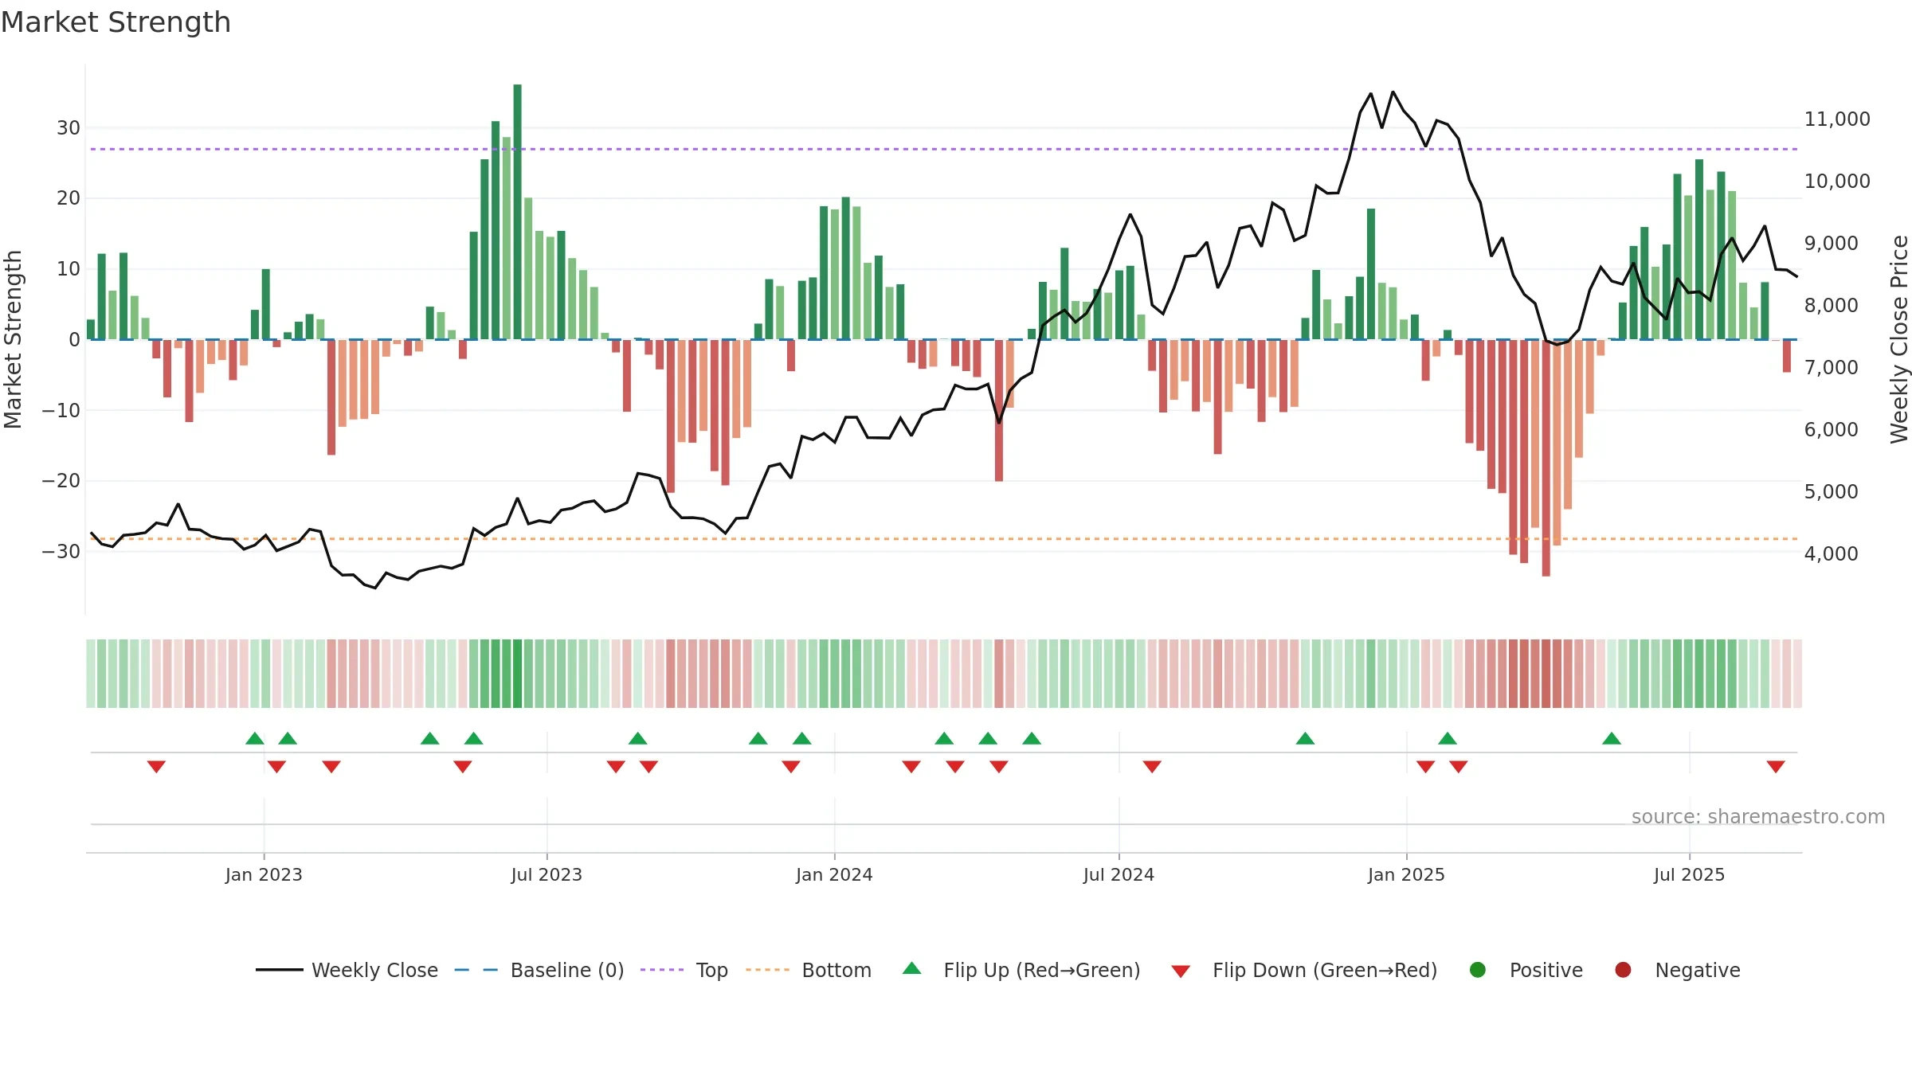Toggle the Top legend entry
Viewport: 1912px width, 1075px height.
click(684, 970)
